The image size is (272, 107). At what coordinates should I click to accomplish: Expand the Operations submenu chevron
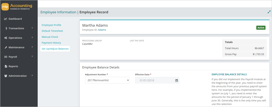click(32, 38)
